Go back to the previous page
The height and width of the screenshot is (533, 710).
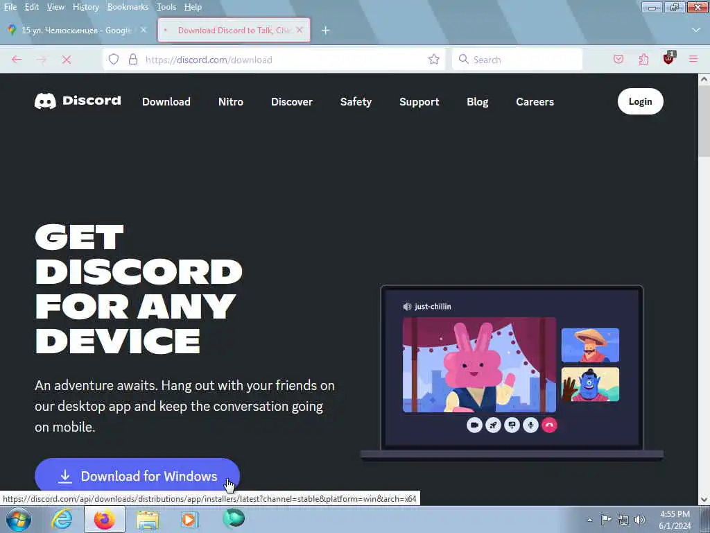(17, 60)
